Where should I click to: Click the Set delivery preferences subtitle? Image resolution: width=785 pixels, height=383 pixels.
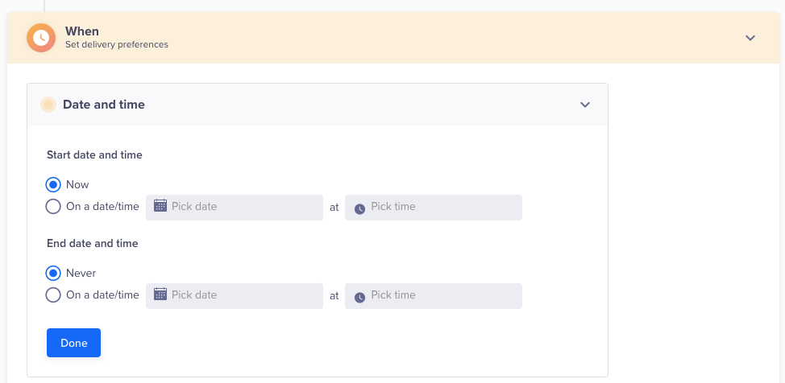tap(117, 45)
